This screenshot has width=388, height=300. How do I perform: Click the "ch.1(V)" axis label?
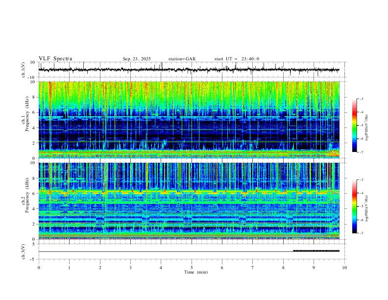(24, 70)
